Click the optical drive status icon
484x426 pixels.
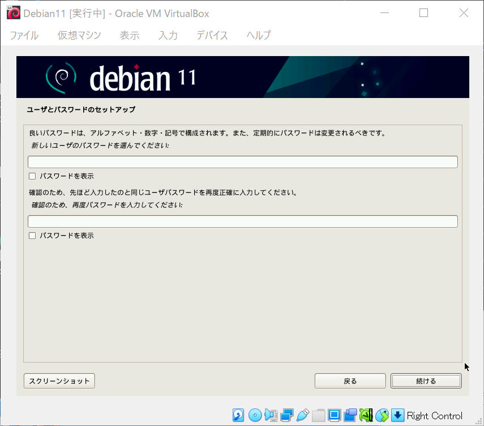255,415
